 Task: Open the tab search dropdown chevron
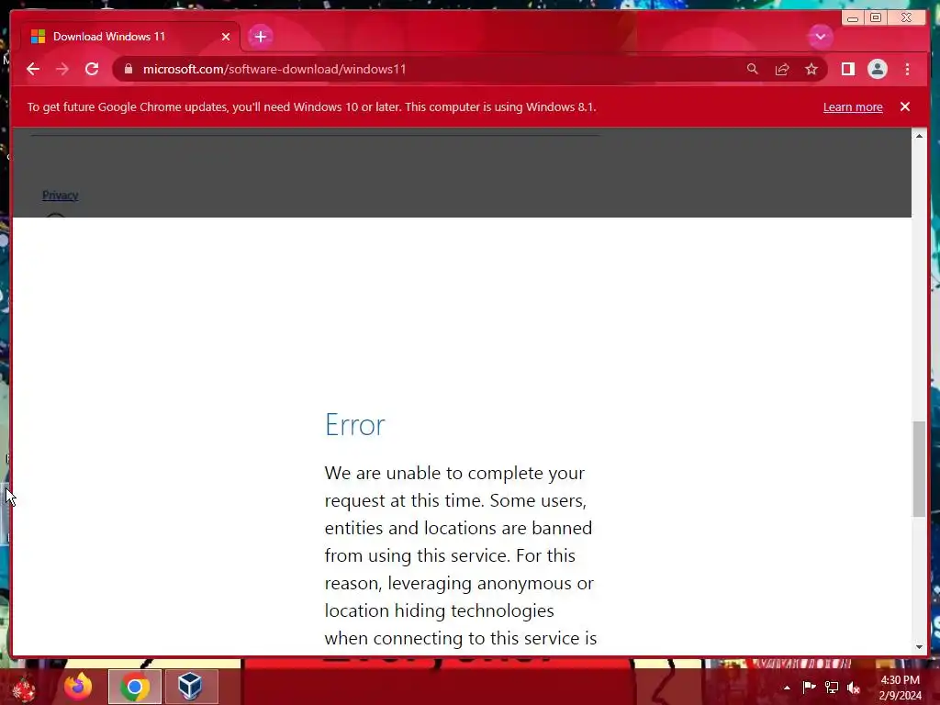point(820,37)
